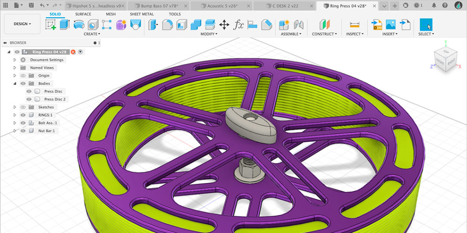467x233 pixels.
Task: Save the design with floppy icon
Action: [x=31, y=5]
